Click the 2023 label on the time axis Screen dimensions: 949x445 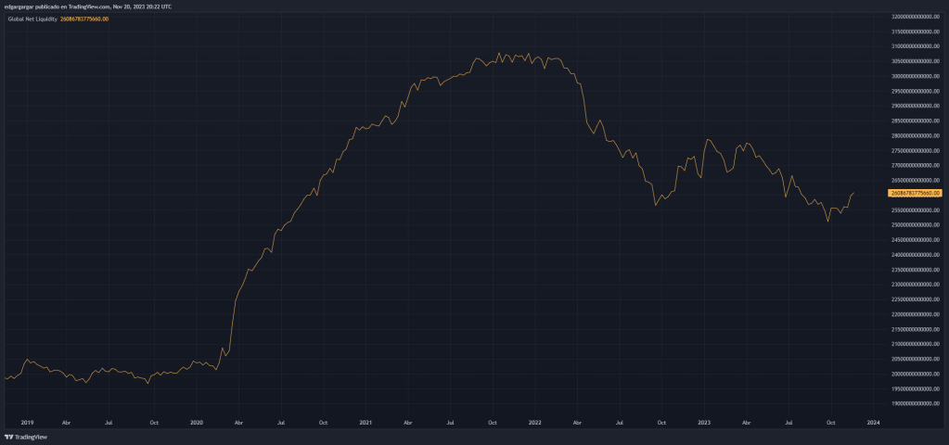click(704, 422)
